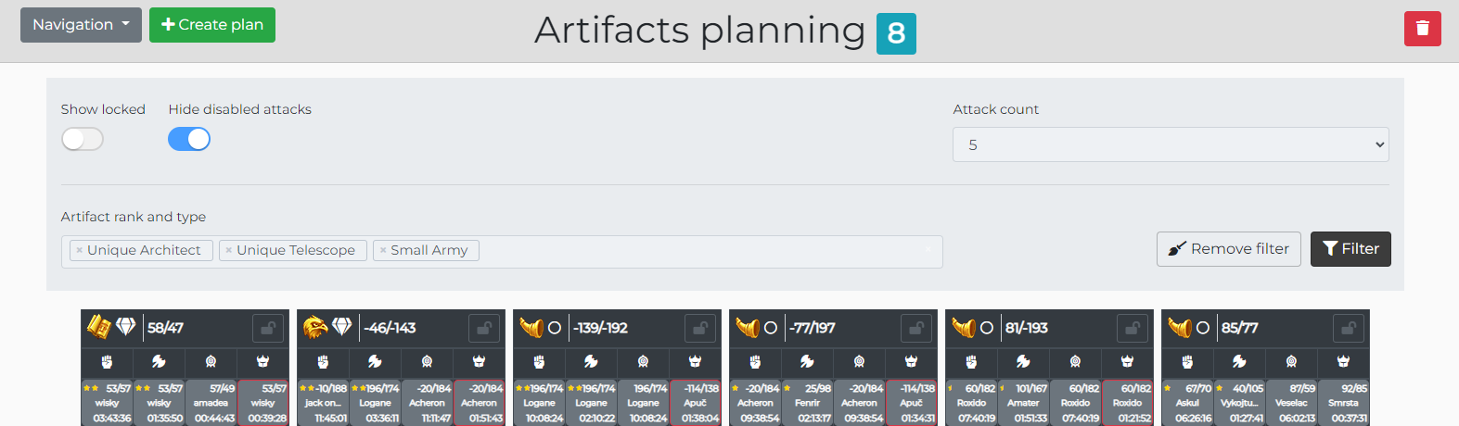Click the golden book artifact icon

pyautogui.click(x=99, y=327)
